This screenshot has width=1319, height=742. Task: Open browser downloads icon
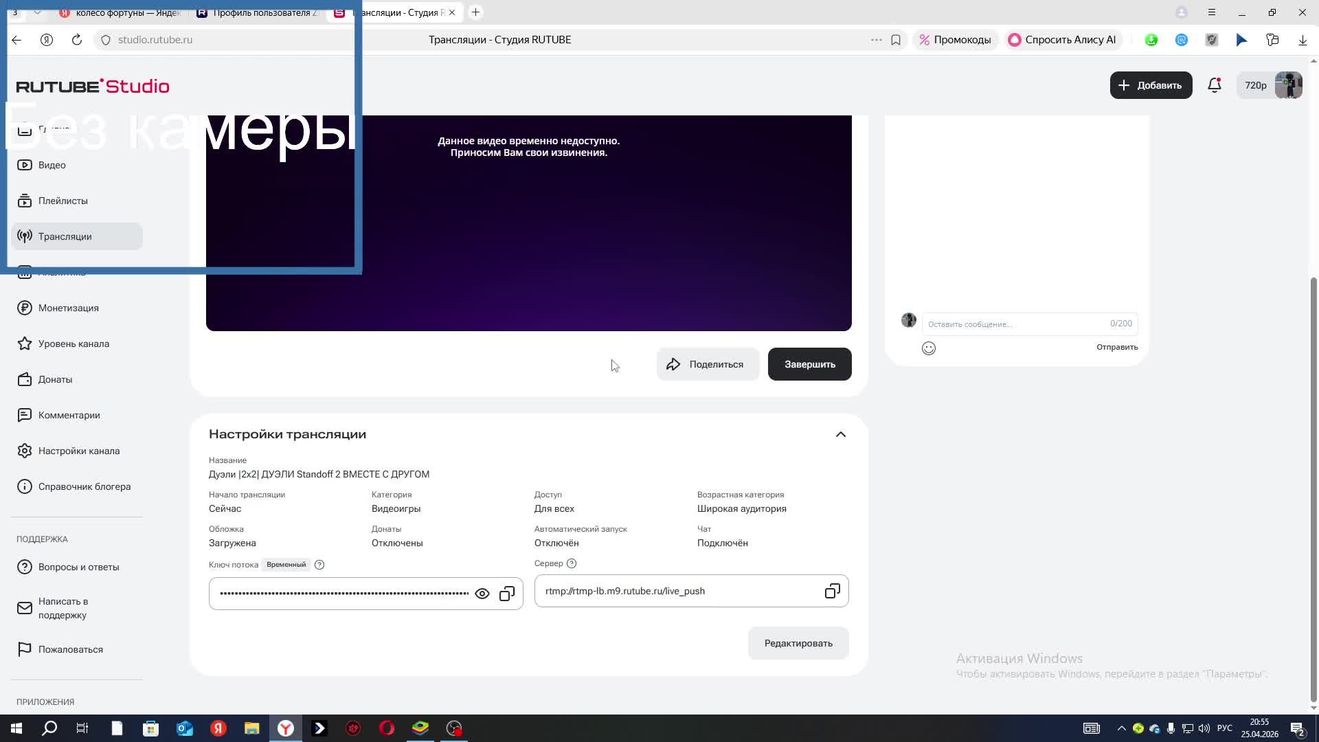point(1303,40)
